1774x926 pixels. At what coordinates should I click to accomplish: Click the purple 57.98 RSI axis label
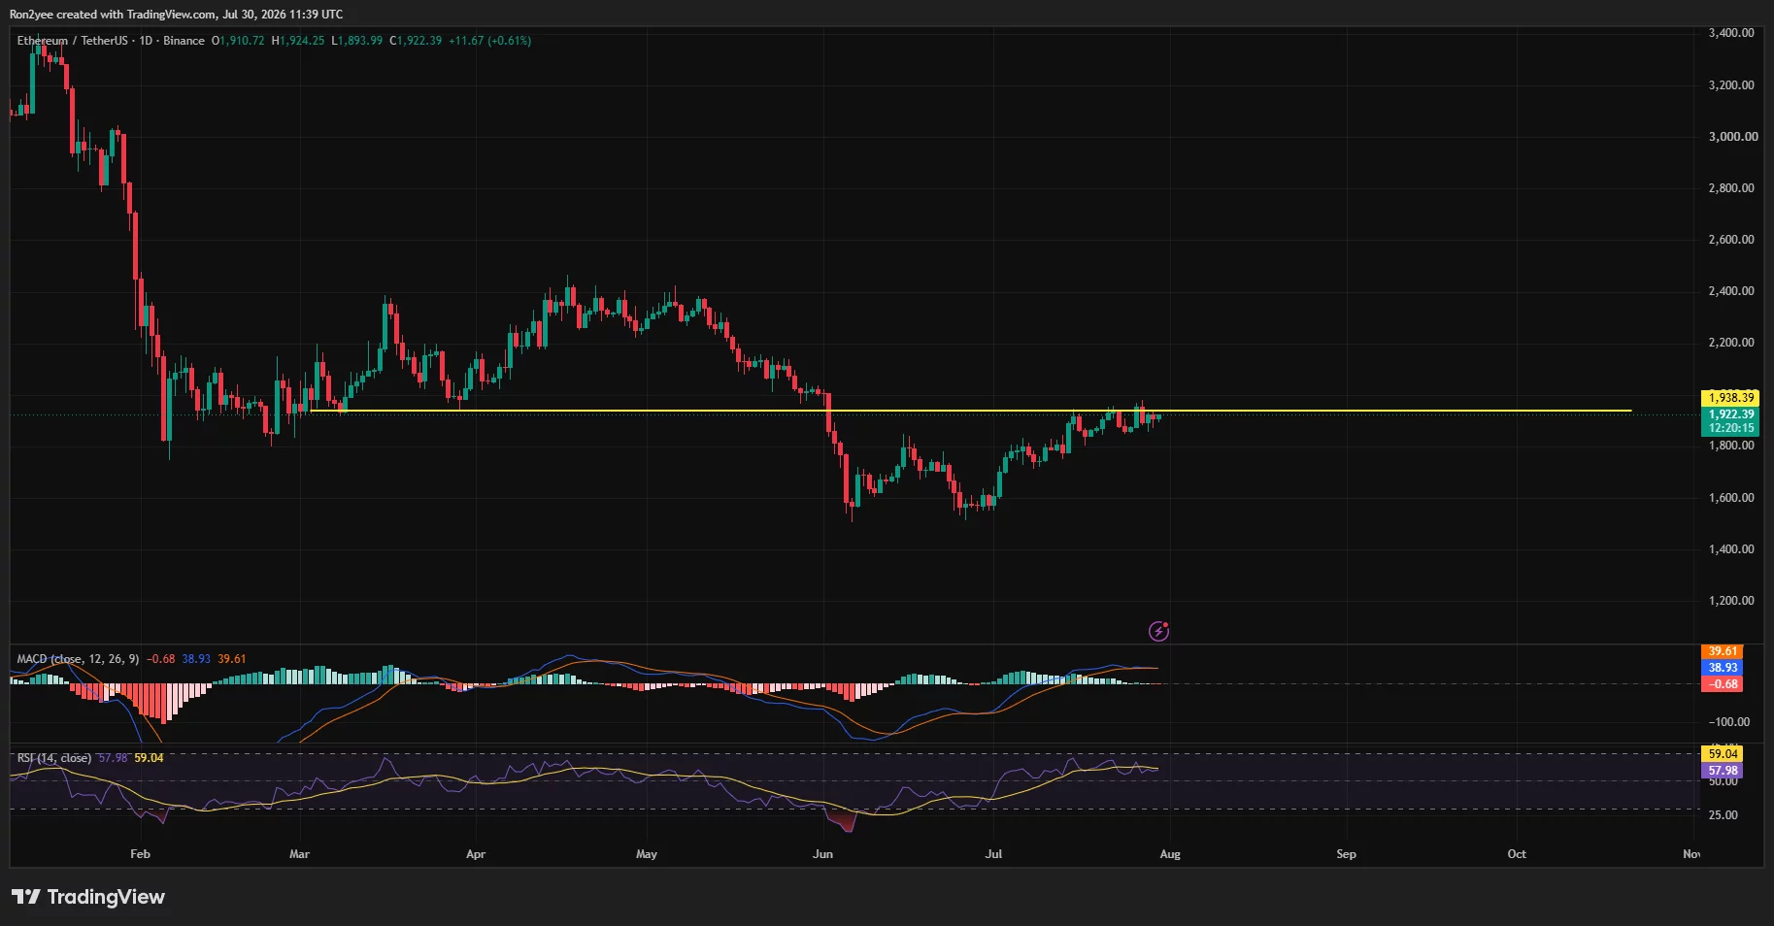coord(1723,771)
